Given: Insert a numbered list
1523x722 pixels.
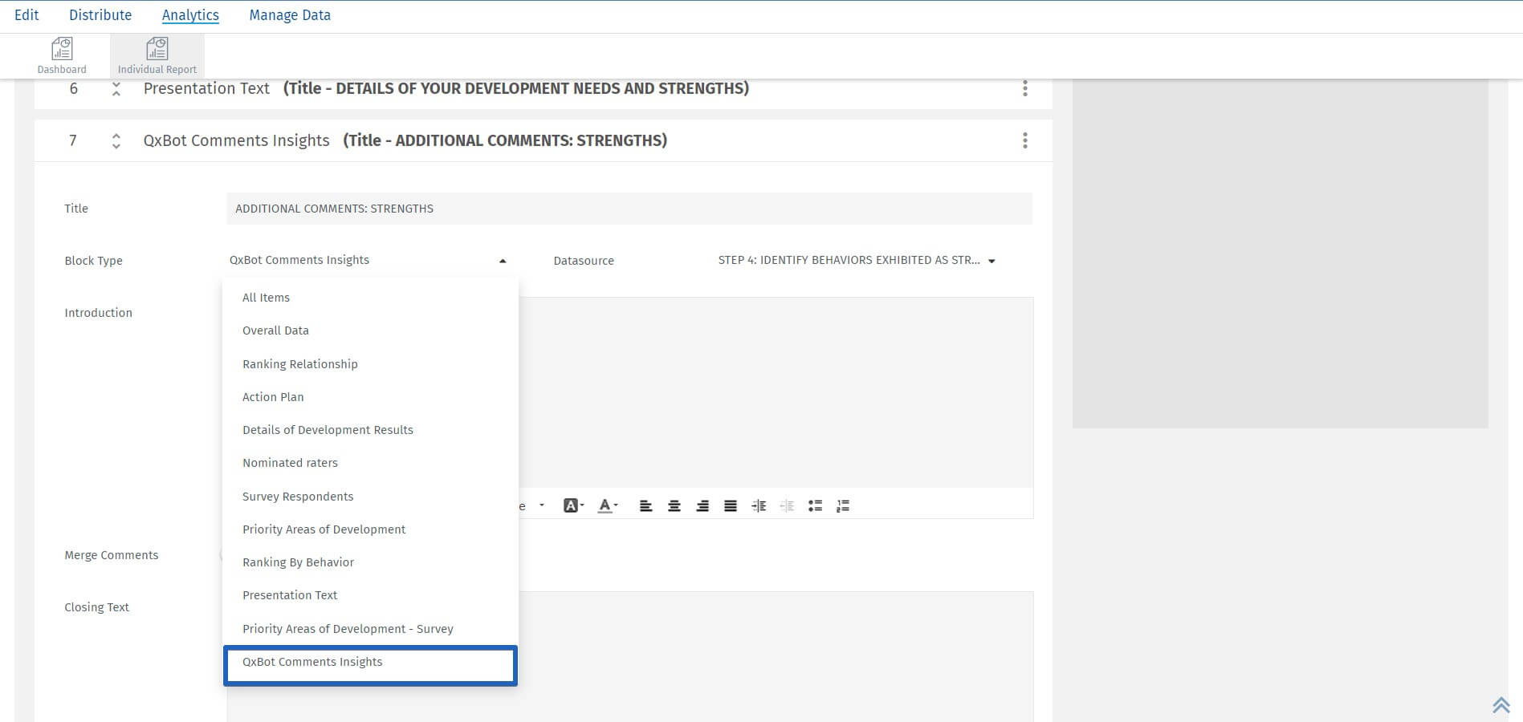Looking at the screenshot, I should click(843, 505).
